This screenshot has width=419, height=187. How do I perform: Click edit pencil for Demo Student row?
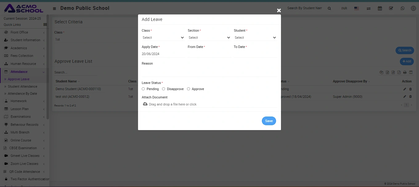[x=405, y=89]
